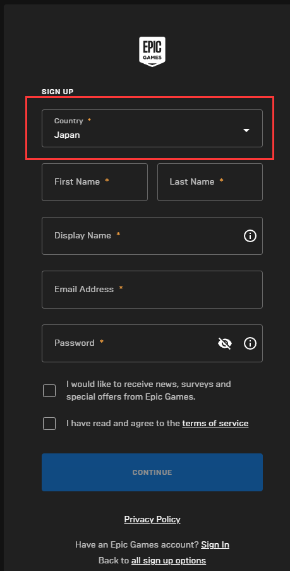Focus the First Name field
Screen dimensions: 290x571
(x=95, y=182)
